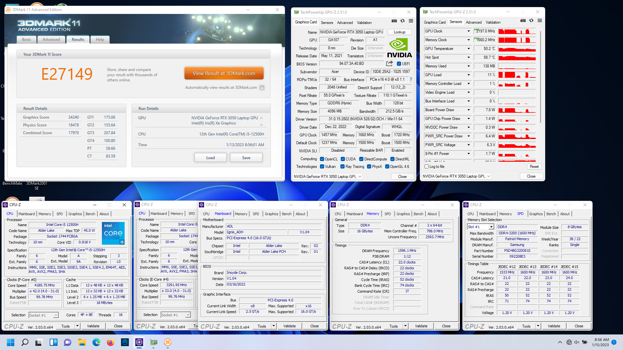
Task: Click the taskbar clock showing 8:56 AM
Action: 601,342
